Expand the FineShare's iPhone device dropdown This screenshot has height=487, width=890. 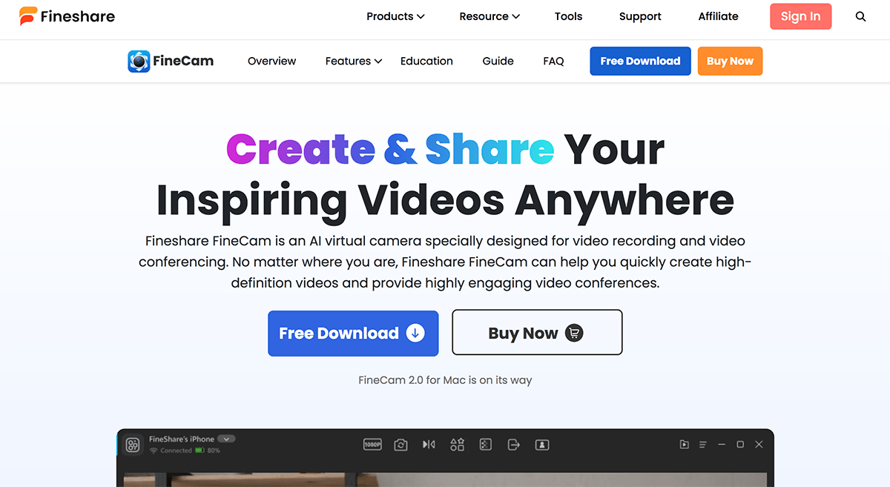pos(227,439)
